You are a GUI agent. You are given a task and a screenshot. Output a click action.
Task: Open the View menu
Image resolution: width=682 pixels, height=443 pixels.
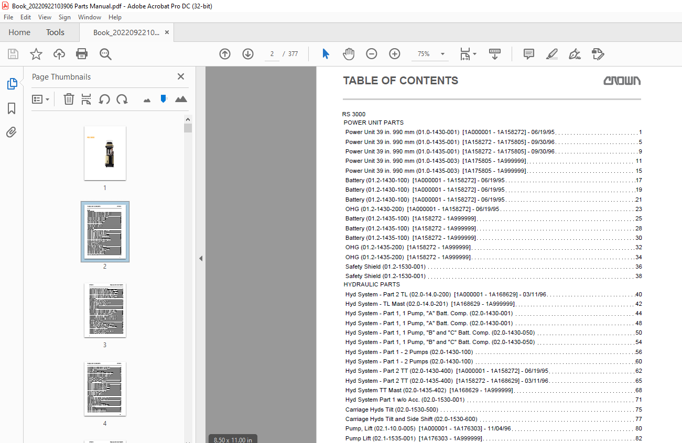[45, 17]
